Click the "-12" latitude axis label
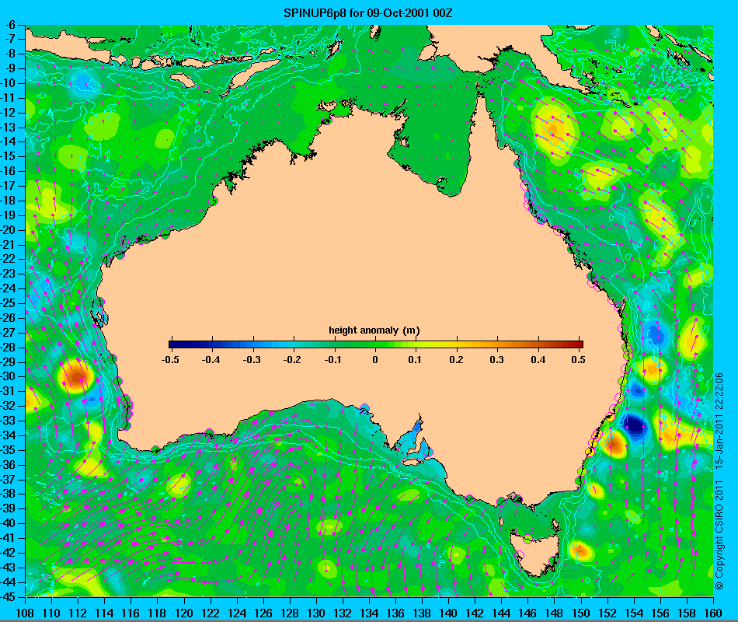The image size is (738, 622). point(9,113)
